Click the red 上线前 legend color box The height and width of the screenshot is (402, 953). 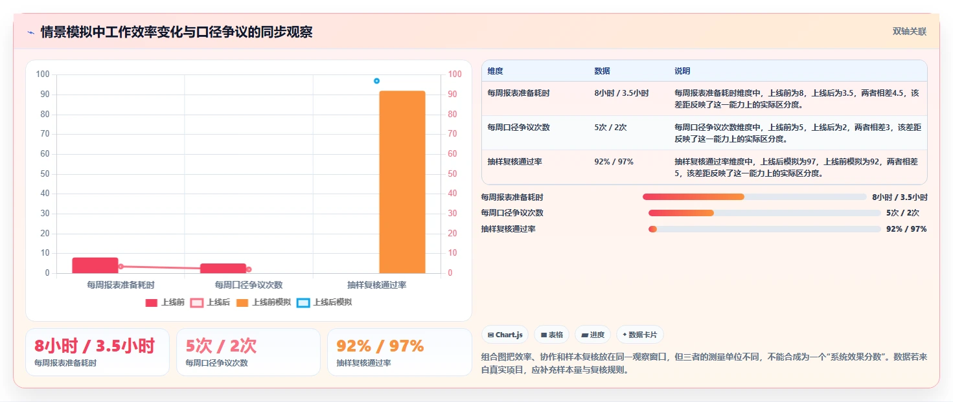(152, 302)
